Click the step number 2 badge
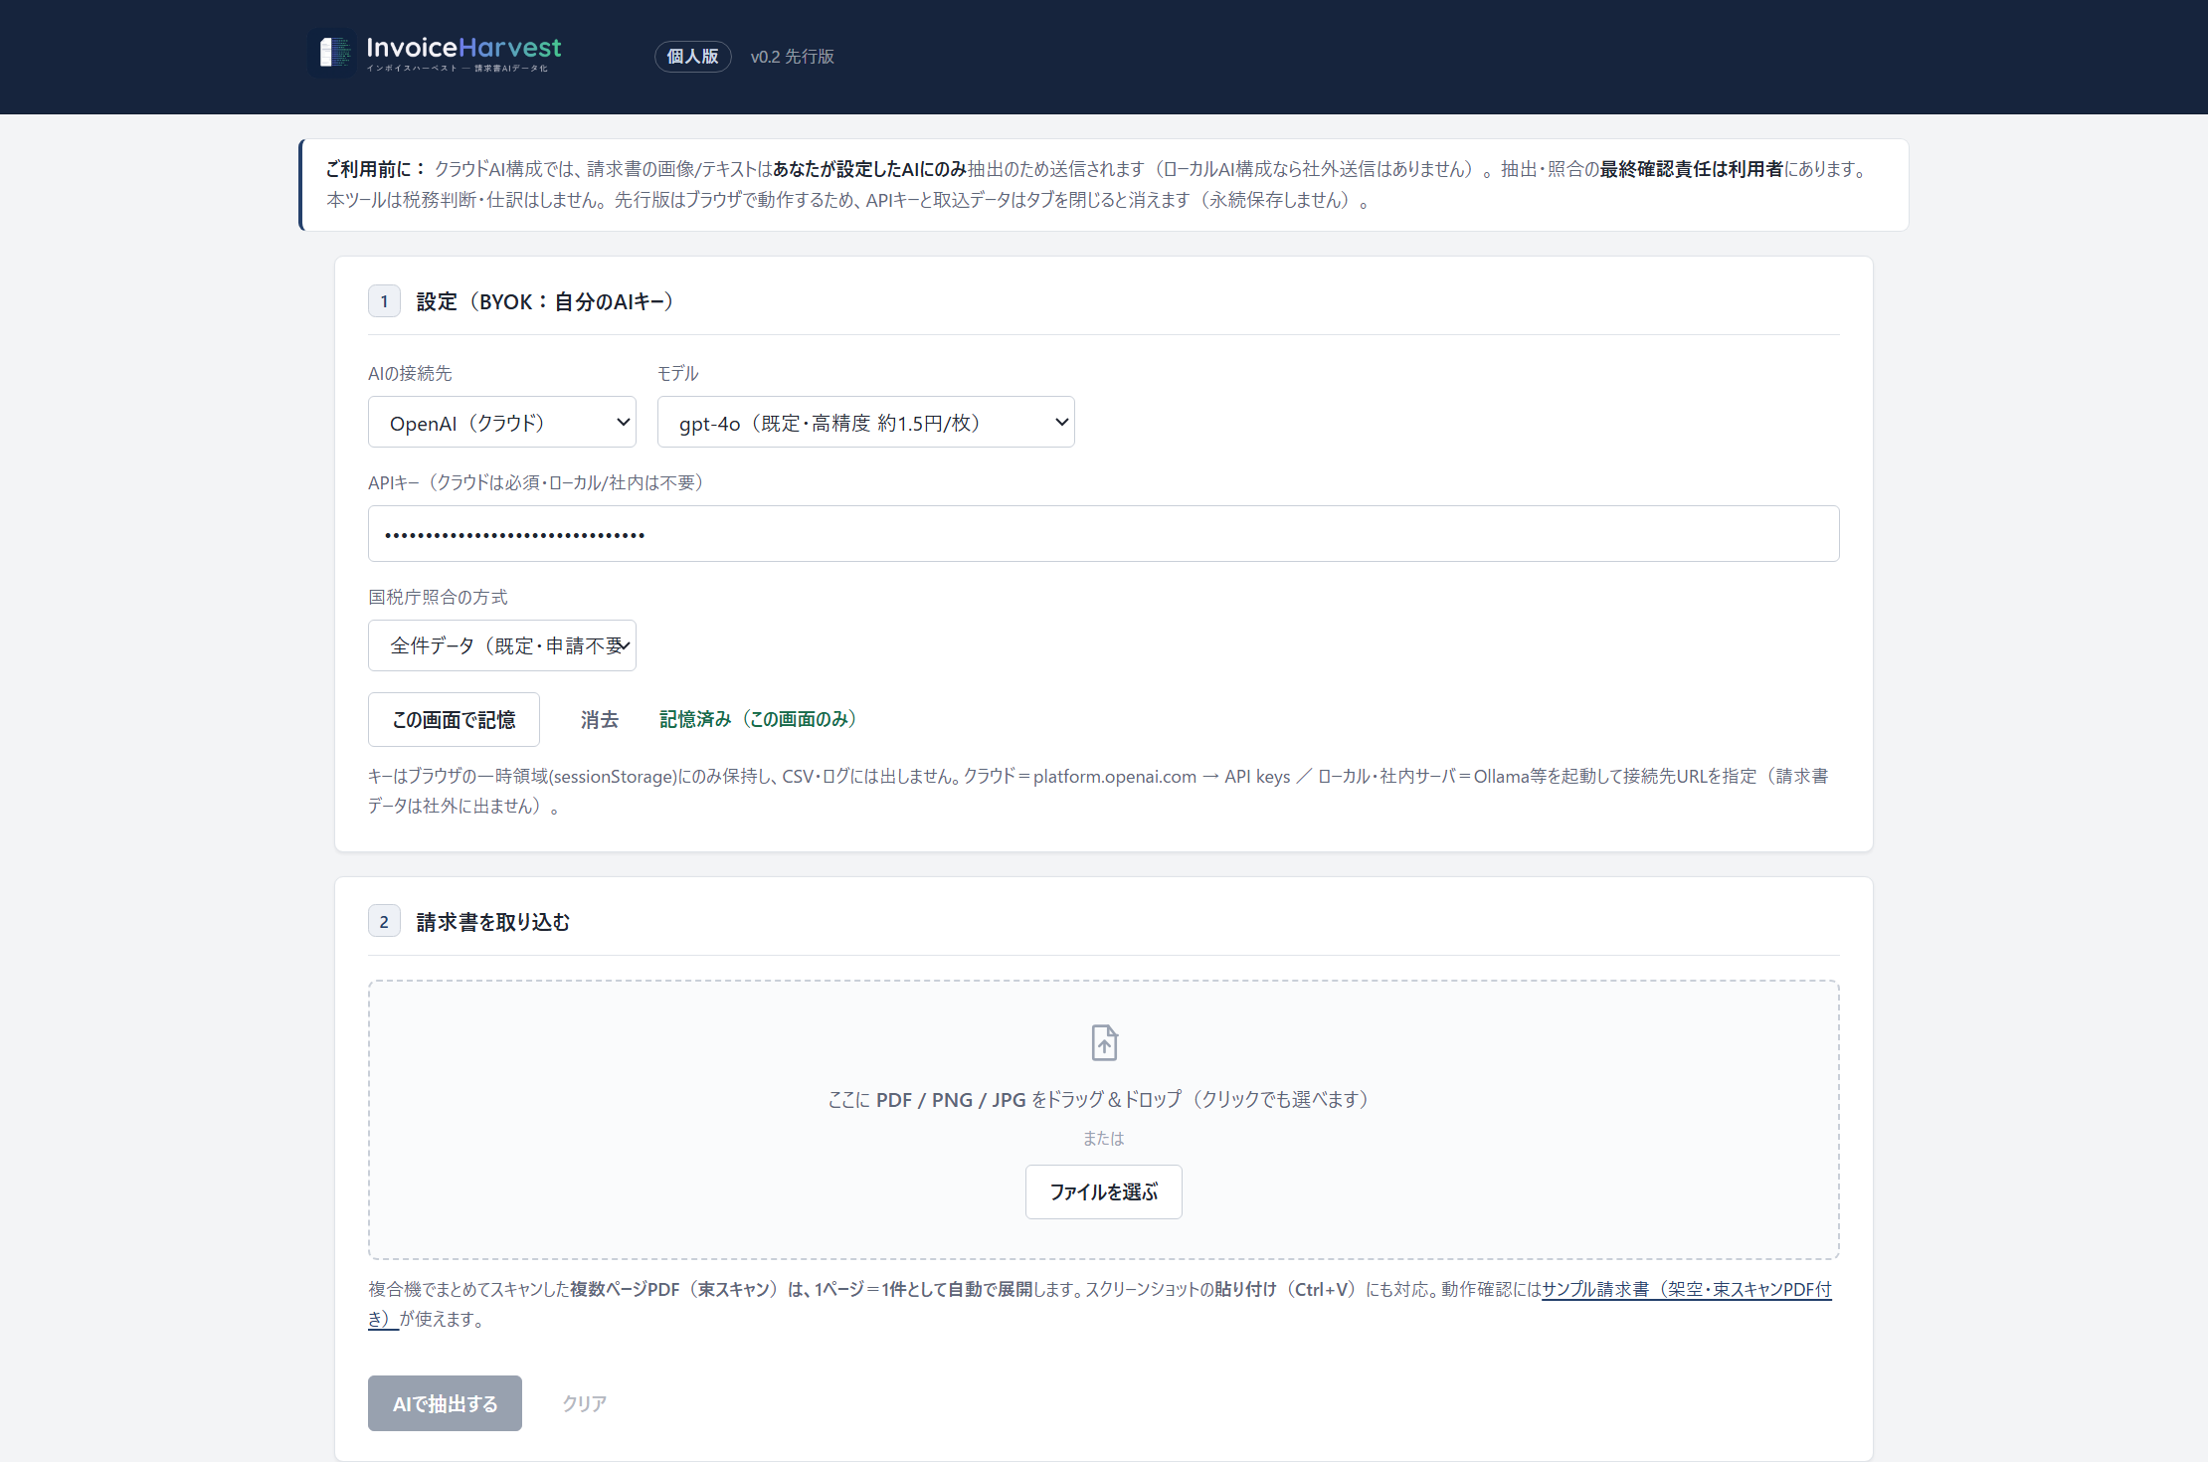This screenshot has width=2208, height=1462. coord(384,922)
